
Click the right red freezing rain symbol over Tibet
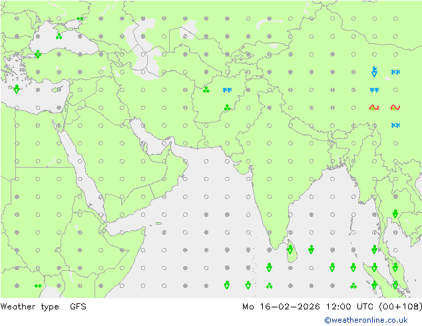click(x=395, y=108)
